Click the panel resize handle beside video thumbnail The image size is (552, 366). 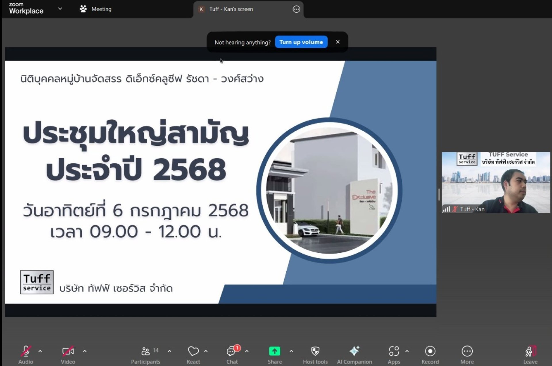pos(439,195)
